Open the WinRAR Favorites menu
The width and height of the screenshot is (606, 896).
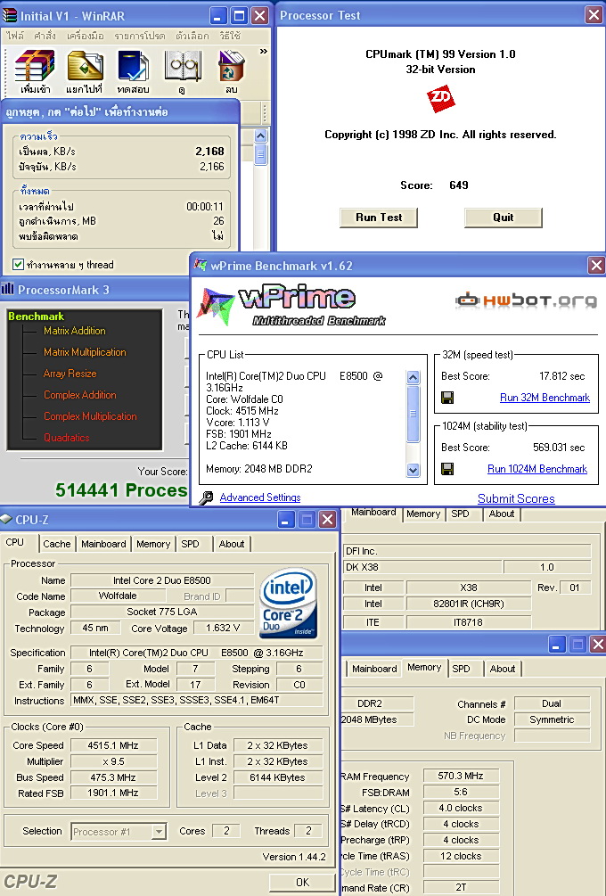[x=139, y=36]
